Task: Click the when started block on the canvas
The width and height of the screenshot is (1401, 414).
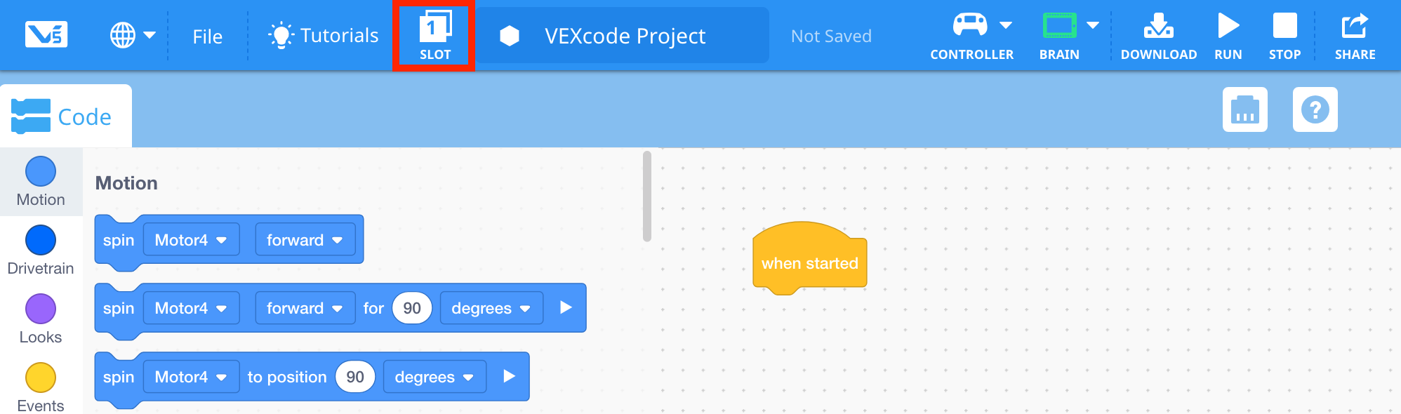Action: pyautogui.click(x=809, y=262)
